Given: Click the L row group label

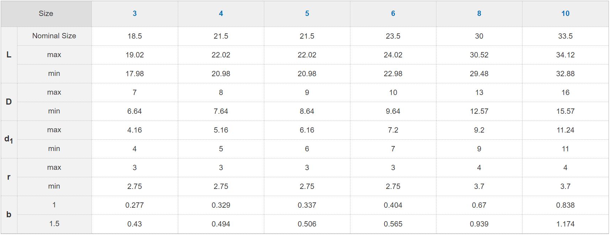Looking at the screenshot, I should coord(9,55).
